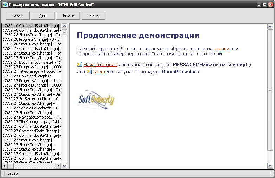The height and width of the screenshot is (178, 275).
Task: Click lightning icon beside Нажмите сюда
Action: 79,65
